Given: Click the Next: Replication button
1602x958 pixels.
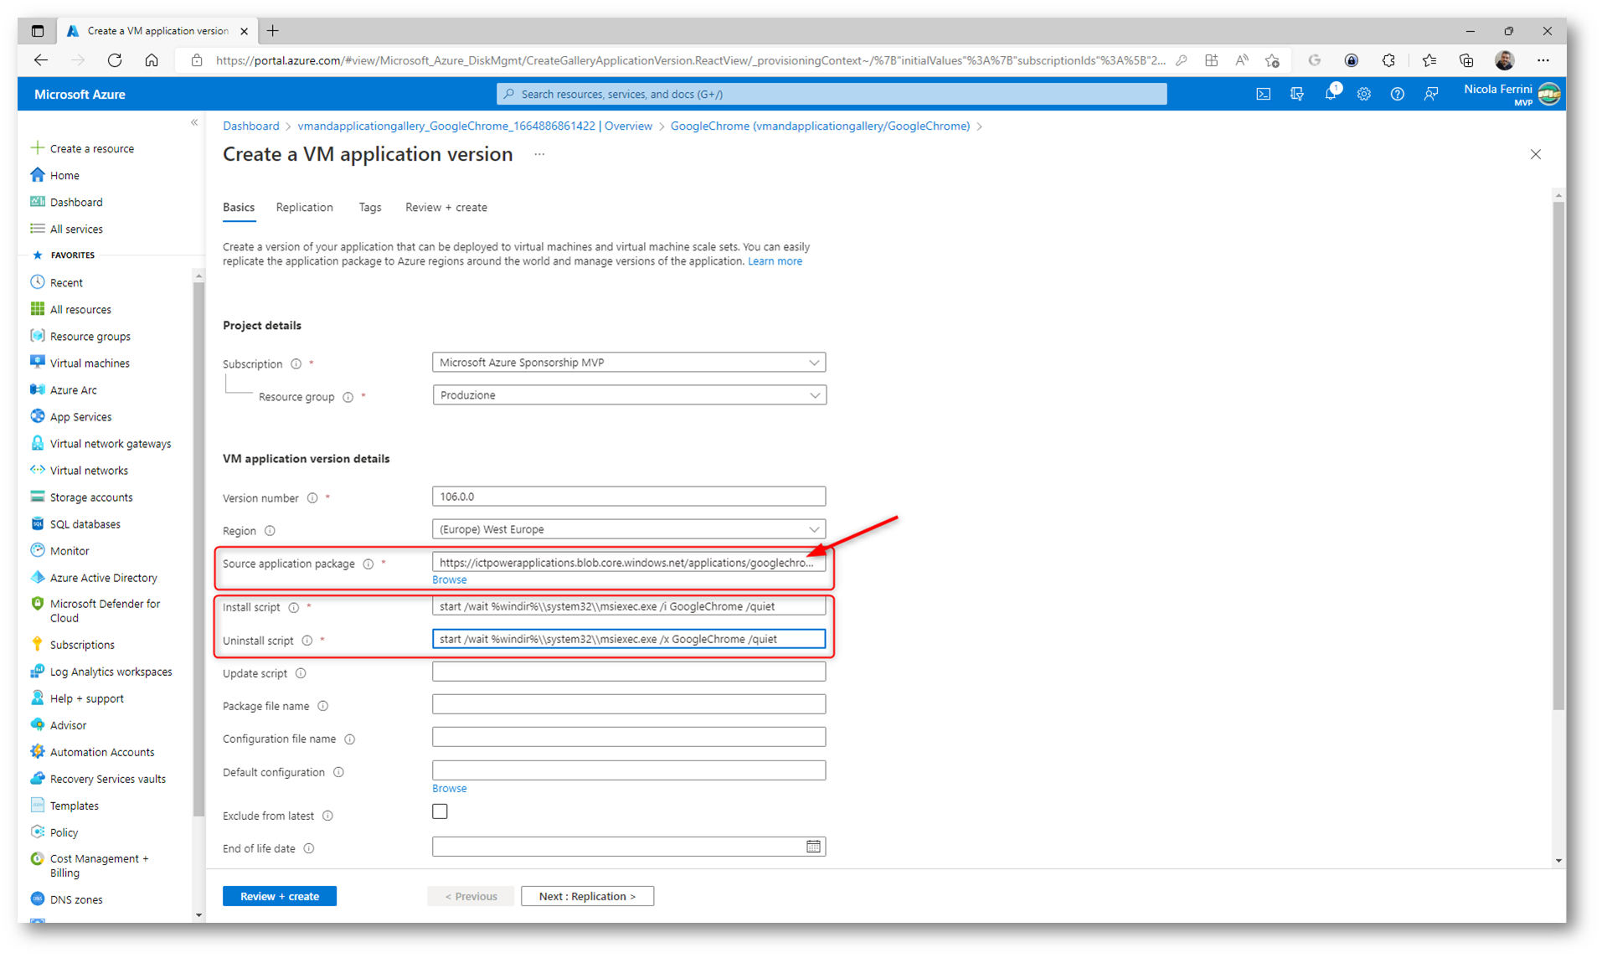Looking at the screenshot, I should pyautogui.click(x=587, y=896).
